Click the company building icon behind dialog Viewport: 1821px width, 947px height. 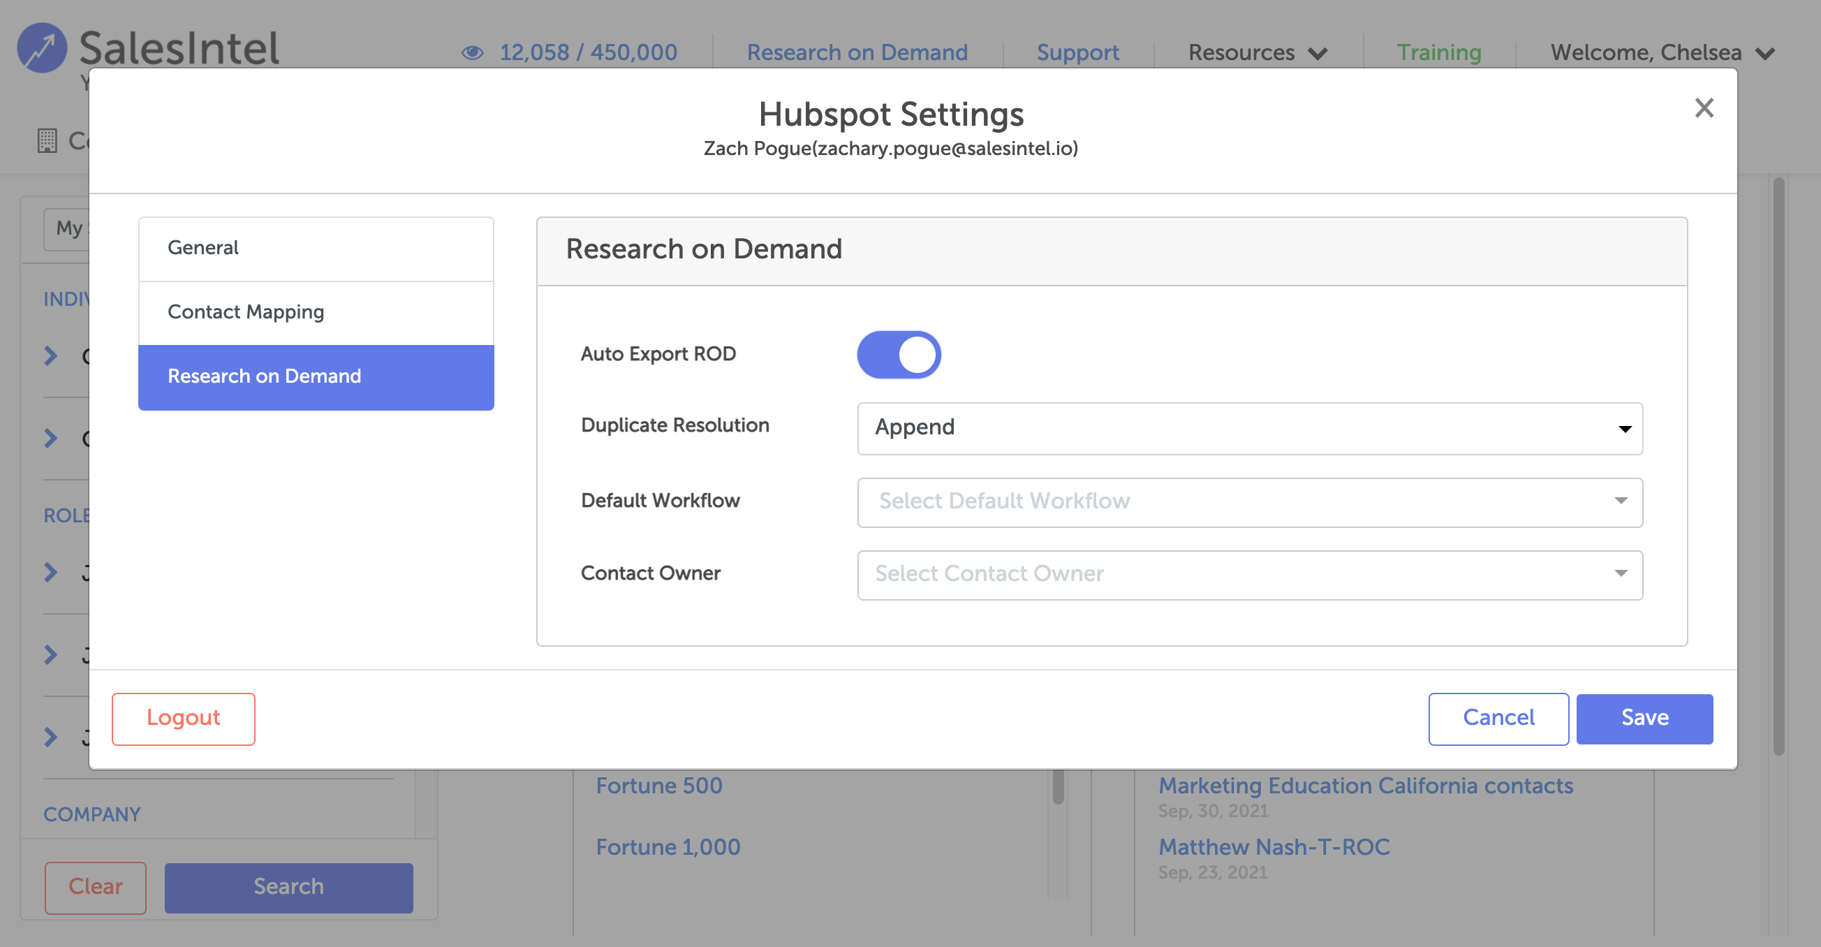click(47, 141)
